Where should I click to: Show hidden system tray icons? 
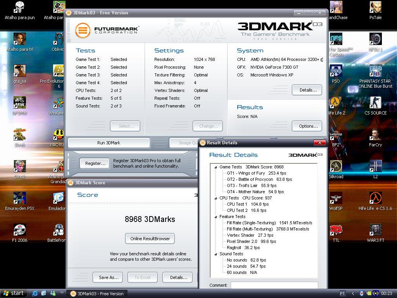[353, 293]
